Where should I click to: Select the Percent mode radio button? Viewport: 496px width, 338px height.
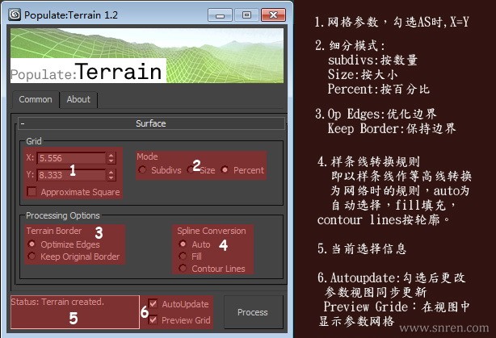click(225, 170)
